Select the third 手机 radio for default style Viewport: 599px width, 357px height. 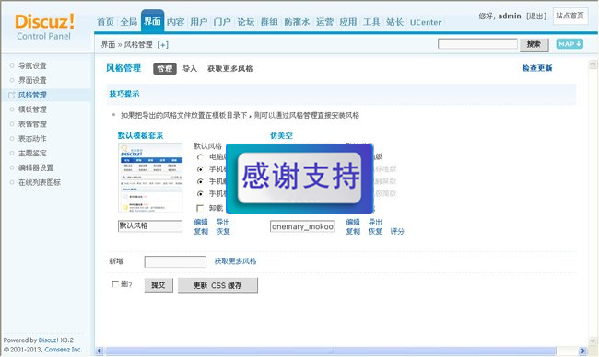(200, 194)
